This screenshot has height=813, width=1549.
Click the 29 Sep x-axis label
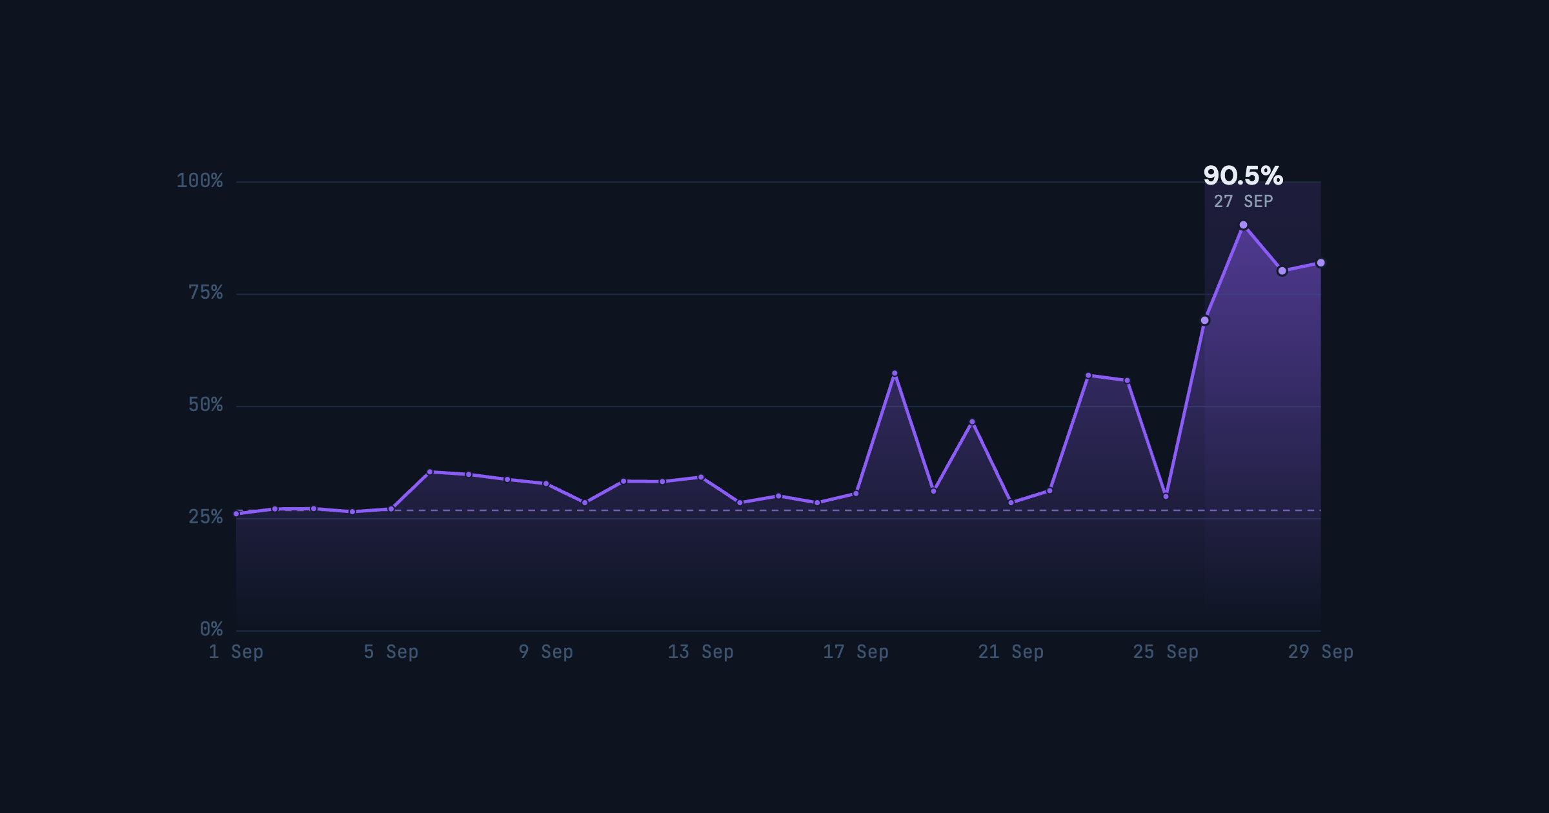pos(1321,652)
